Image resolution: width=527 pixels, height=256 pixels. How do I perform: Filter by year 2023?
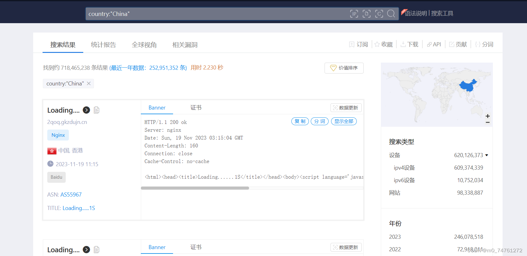click(395, 237)
